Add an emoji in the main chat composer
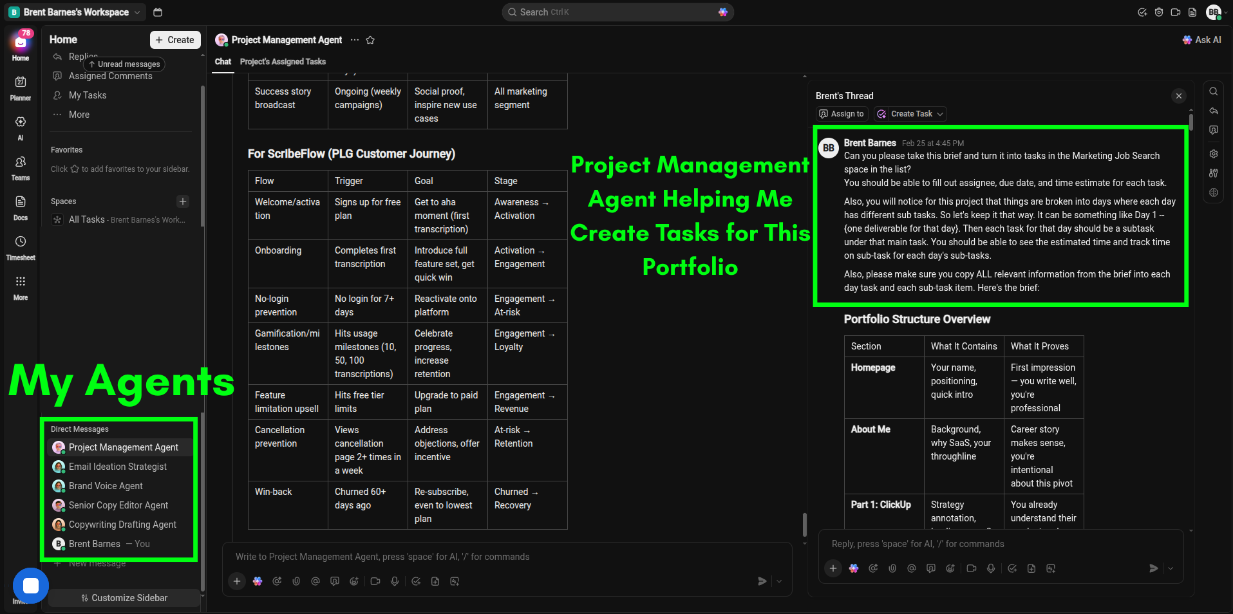Screen dimensions: 1233x614 [354, 581]
